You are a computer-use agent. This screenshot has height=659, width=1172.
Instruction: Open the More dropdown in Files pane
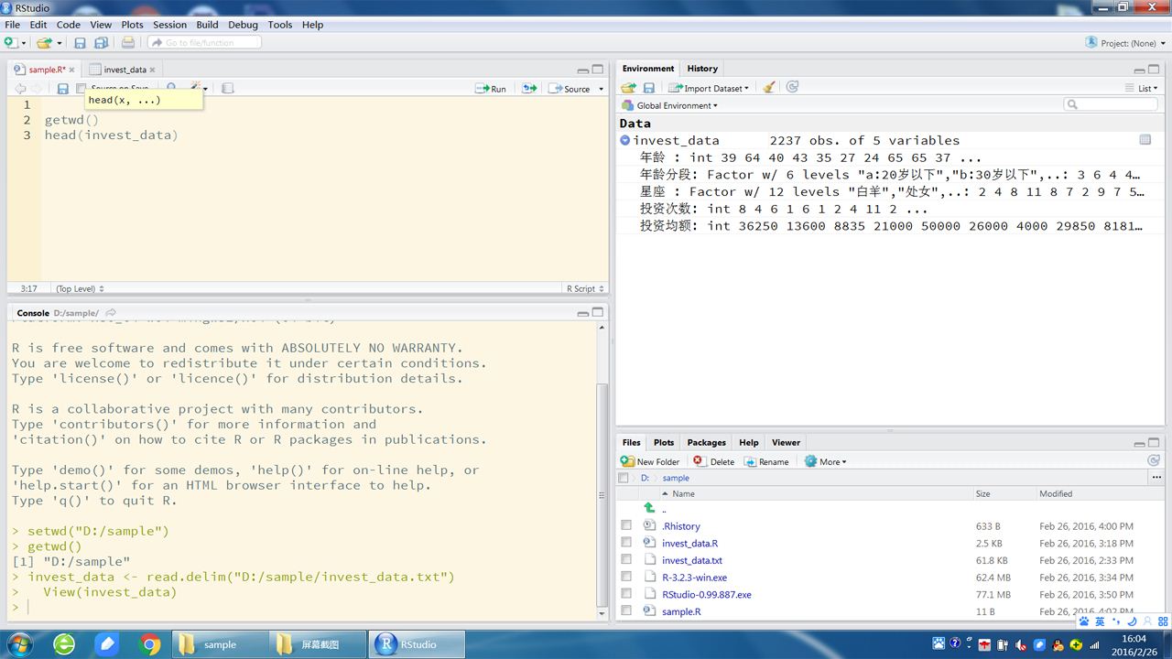coord(825,461)
